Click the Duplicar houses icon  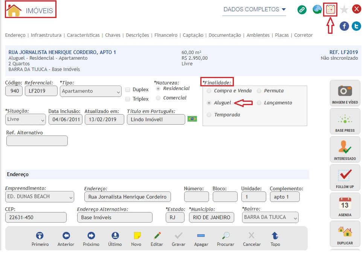tap(345, 234)
